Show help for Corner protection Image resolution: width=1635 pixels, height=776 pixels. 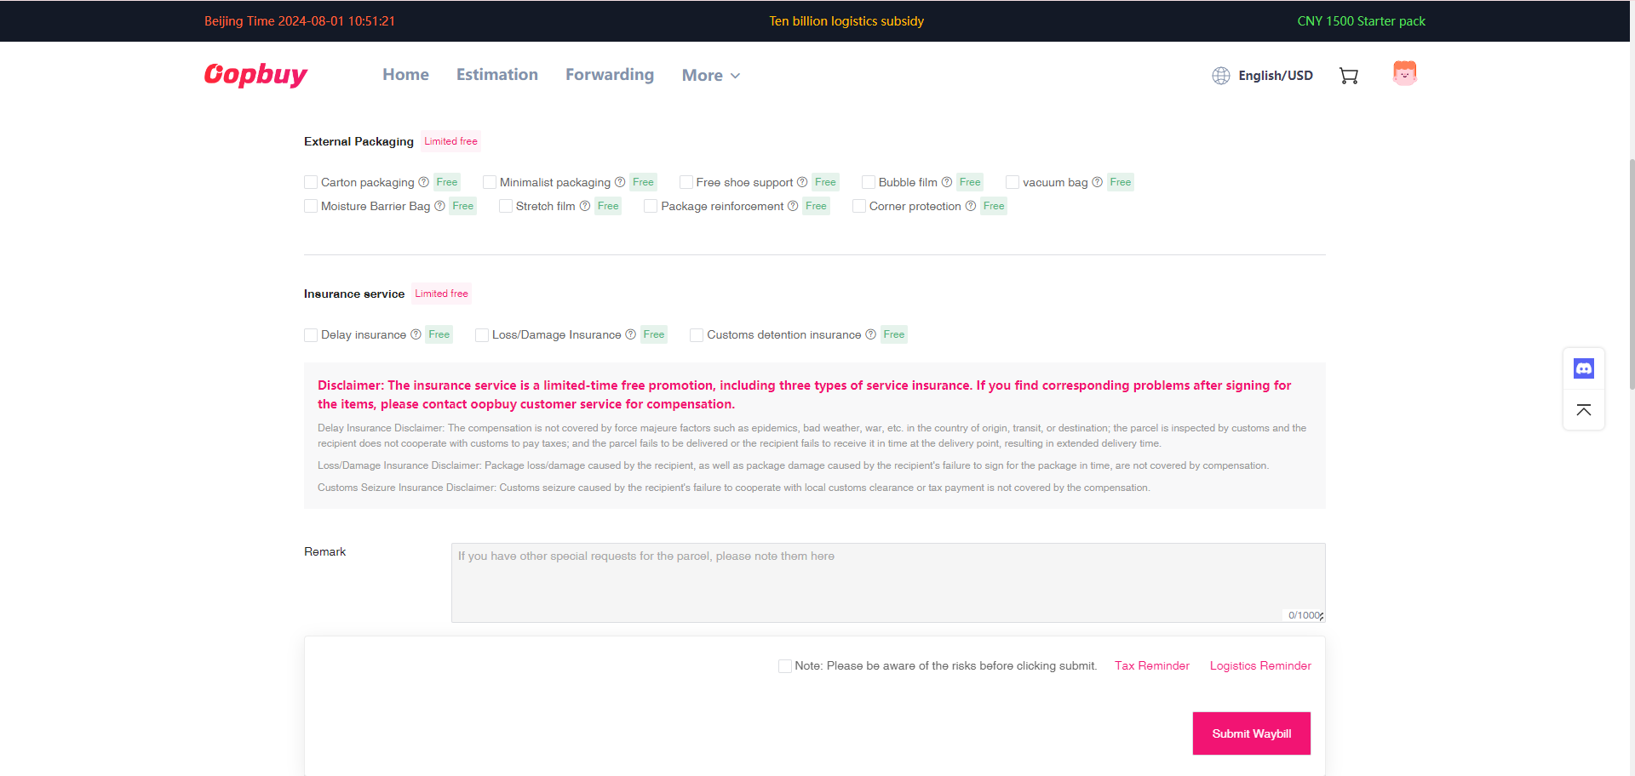(x=971, y=206)
